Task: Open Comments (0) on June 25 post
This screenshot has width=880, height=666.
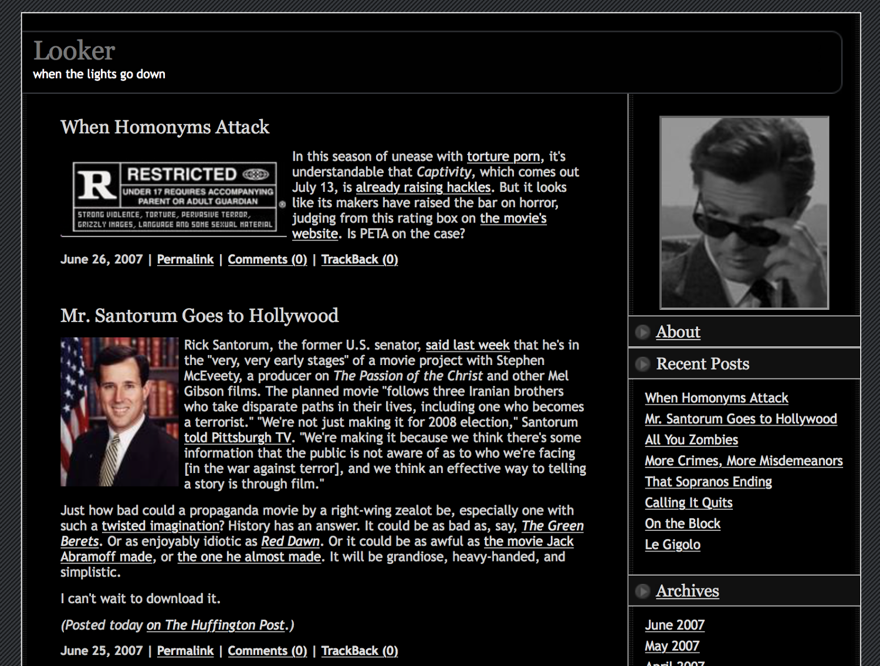Action: coord(268,651)
